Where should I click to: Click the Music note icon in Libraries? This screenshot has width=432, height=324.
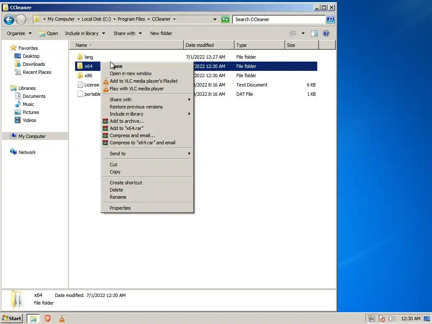[x=18, y=104]
